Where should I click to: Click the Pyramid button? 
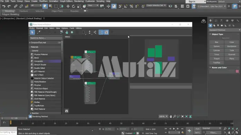pyautogui.click(x=232, y=54)
